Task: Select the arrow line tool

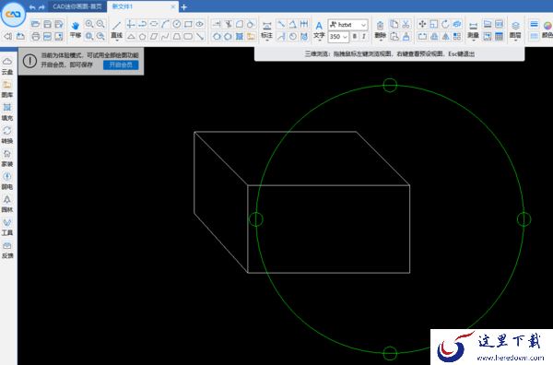Action: coord(200,36)
